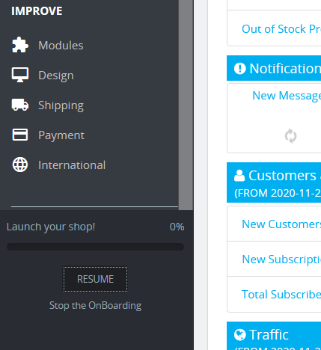
Task: Open the Shipping menu item
Action: (61, 105)
